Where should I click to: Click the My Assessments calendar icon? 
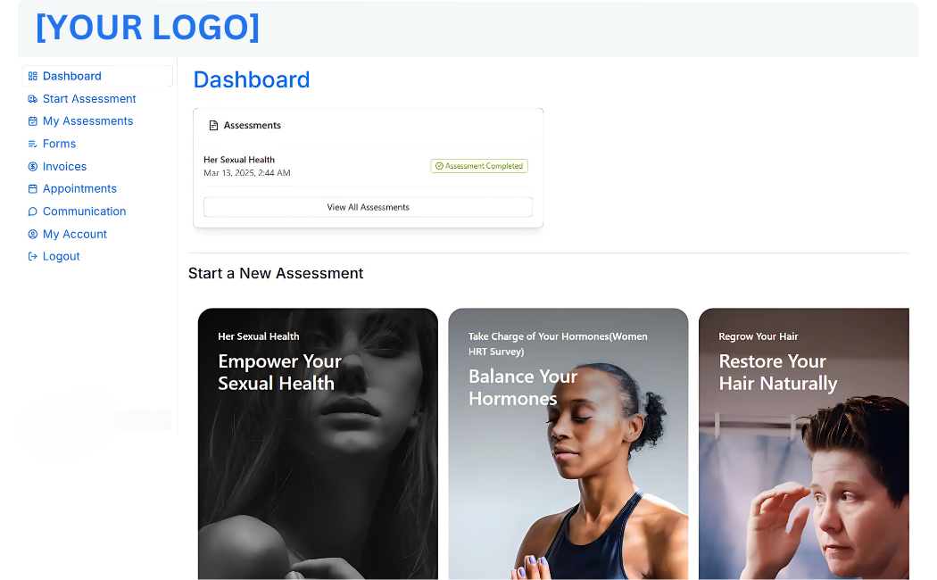point(33,121)
